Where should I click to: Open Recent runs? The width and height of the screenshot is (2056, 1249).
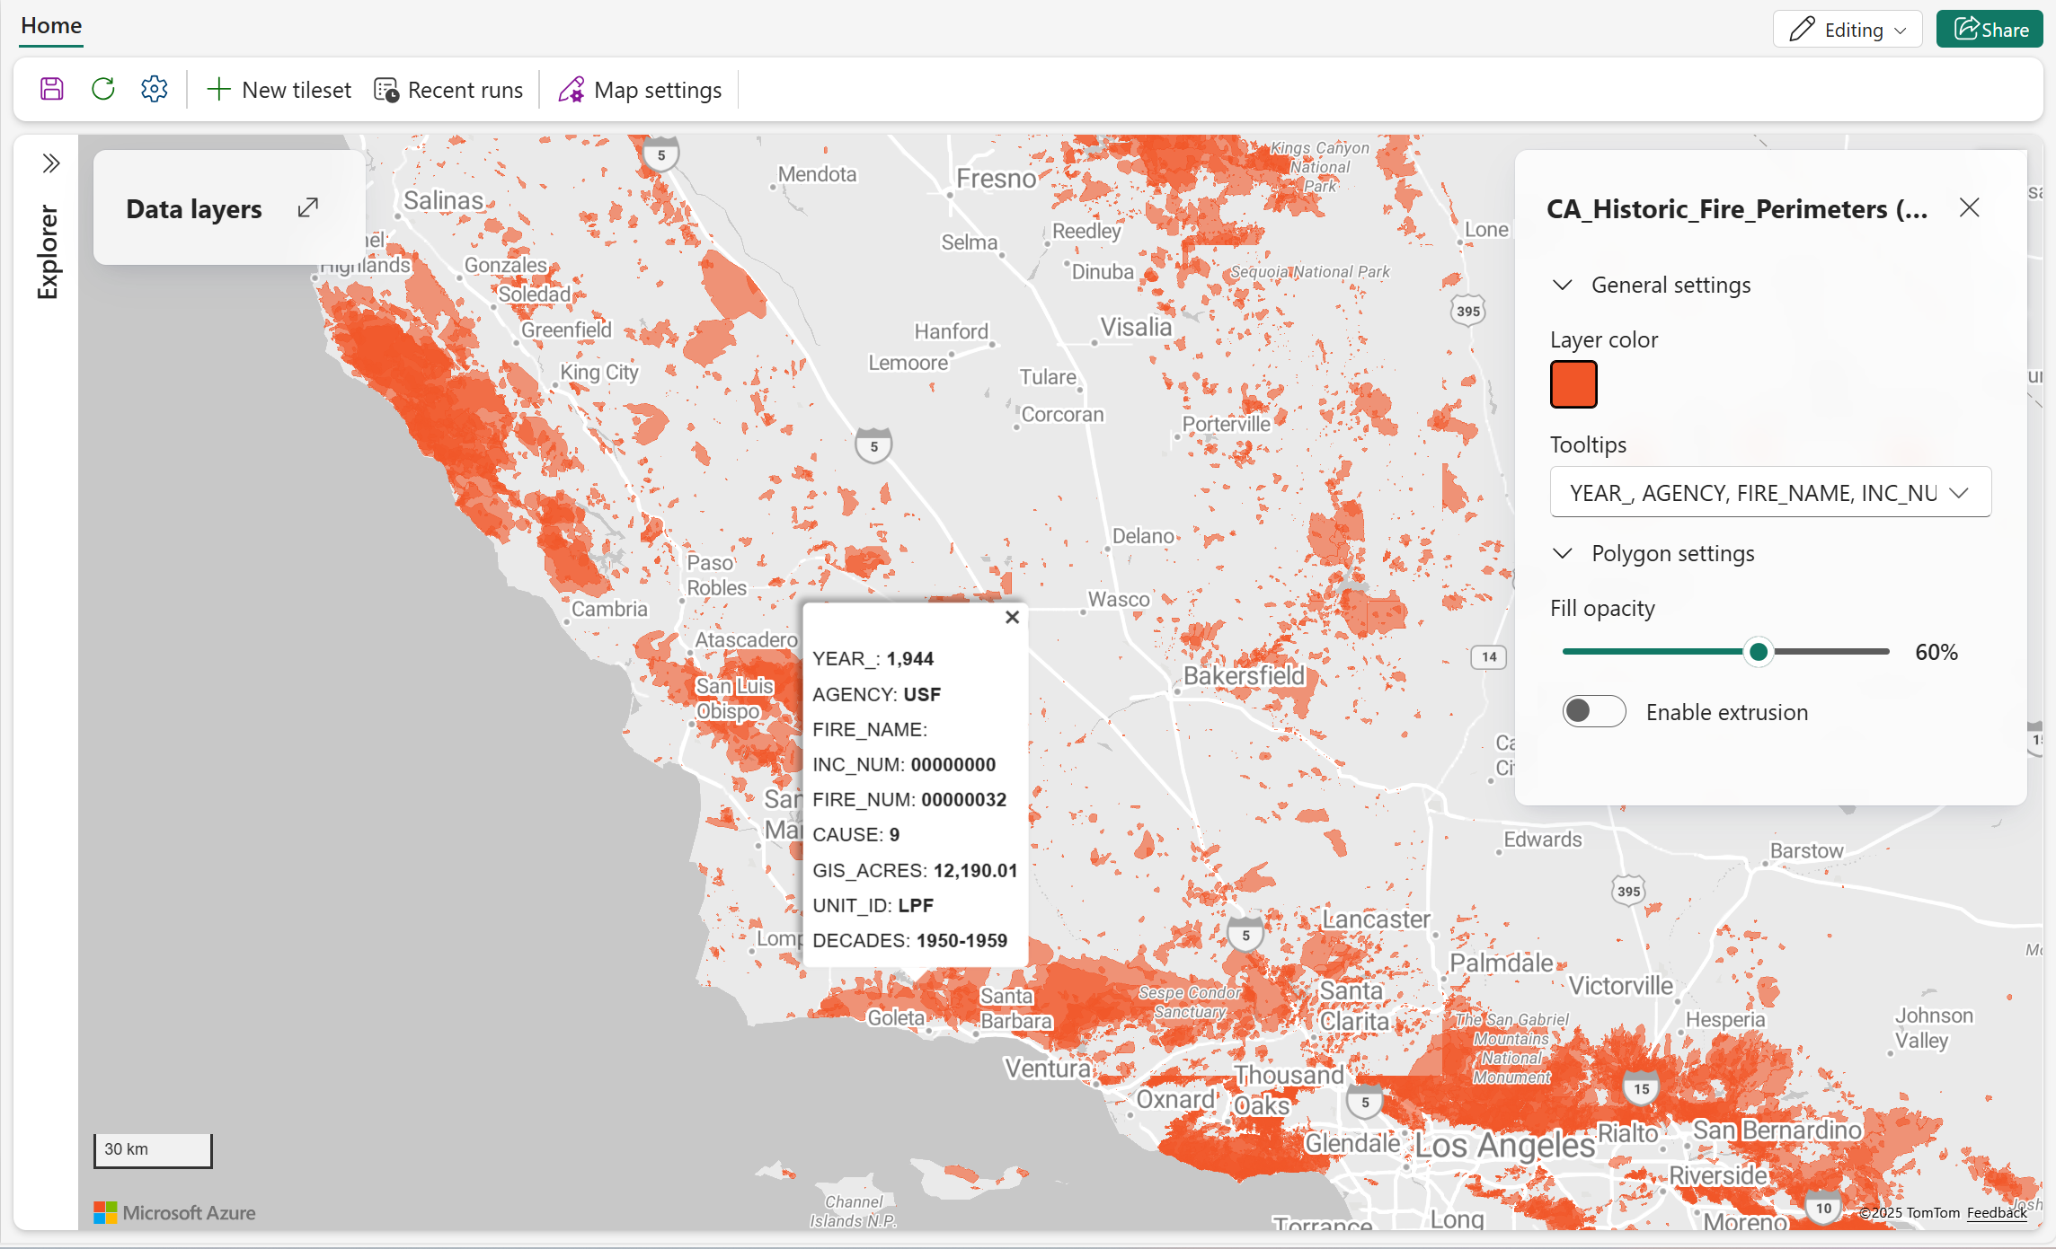tap(448, 90)
